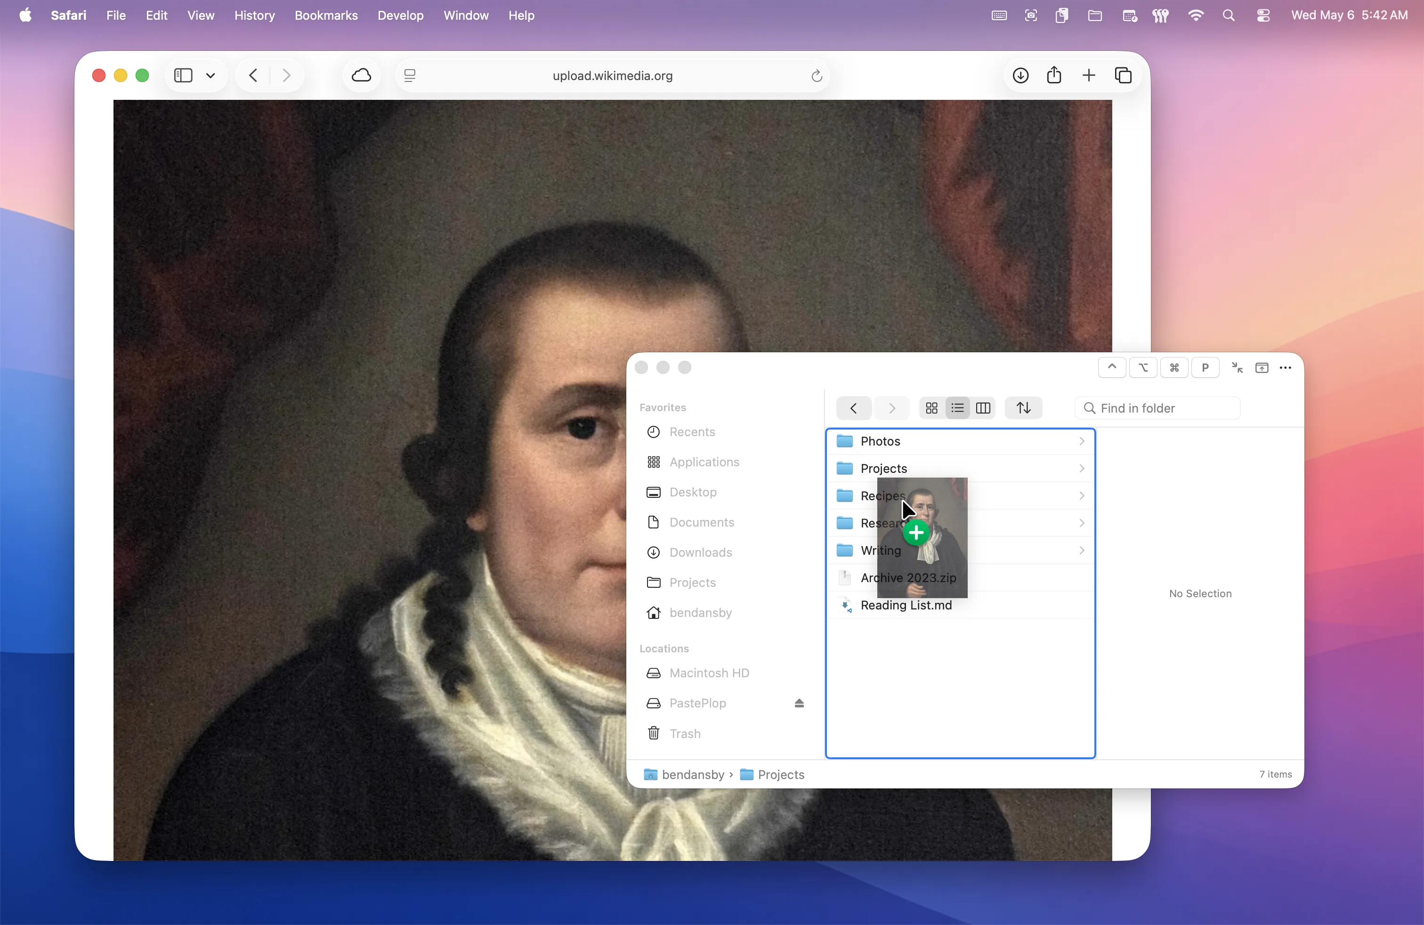Switch to icon grid view
Screen dimensions: 1424x925
tap(931, 408)
